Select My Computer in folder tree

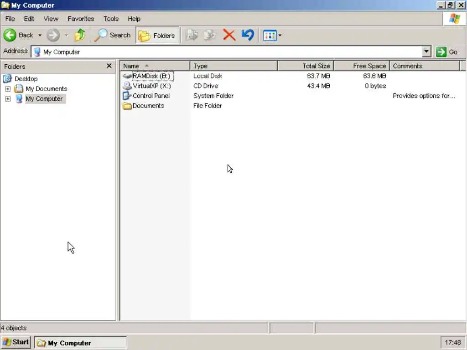pyautogui.click(x=44, y=99)
